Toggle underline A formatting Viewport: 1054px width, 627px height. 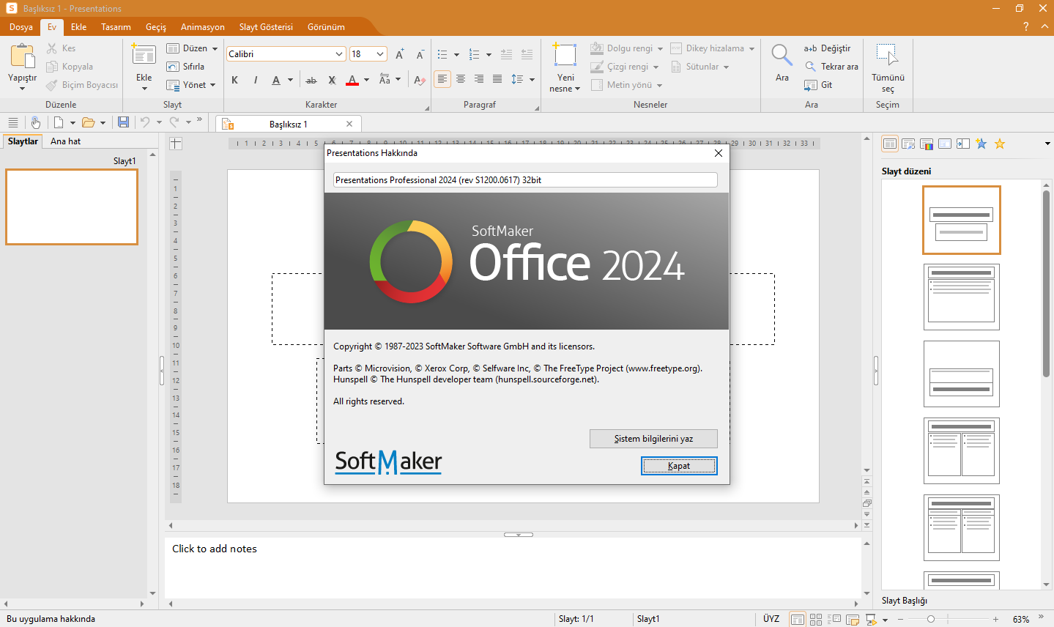[276, 80]
